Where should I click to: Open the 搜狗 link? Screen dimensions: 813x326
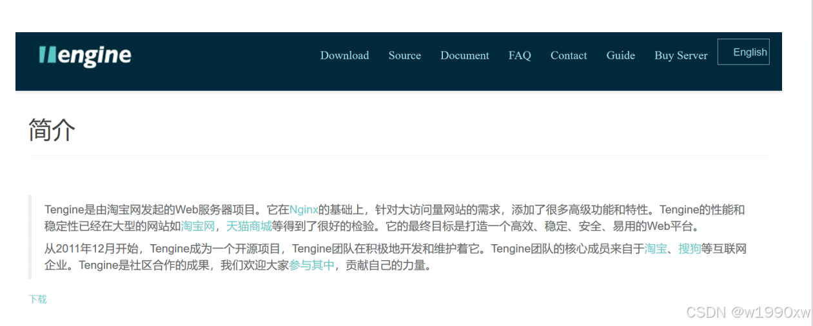[x=689, y=249]
